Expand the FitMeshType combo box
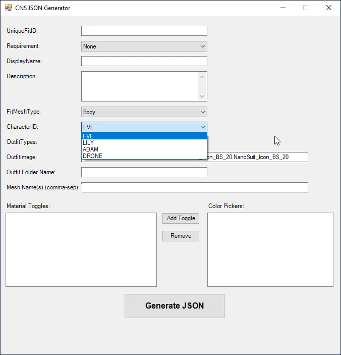This screenshot has width=341, height=355. pos(144,112)
